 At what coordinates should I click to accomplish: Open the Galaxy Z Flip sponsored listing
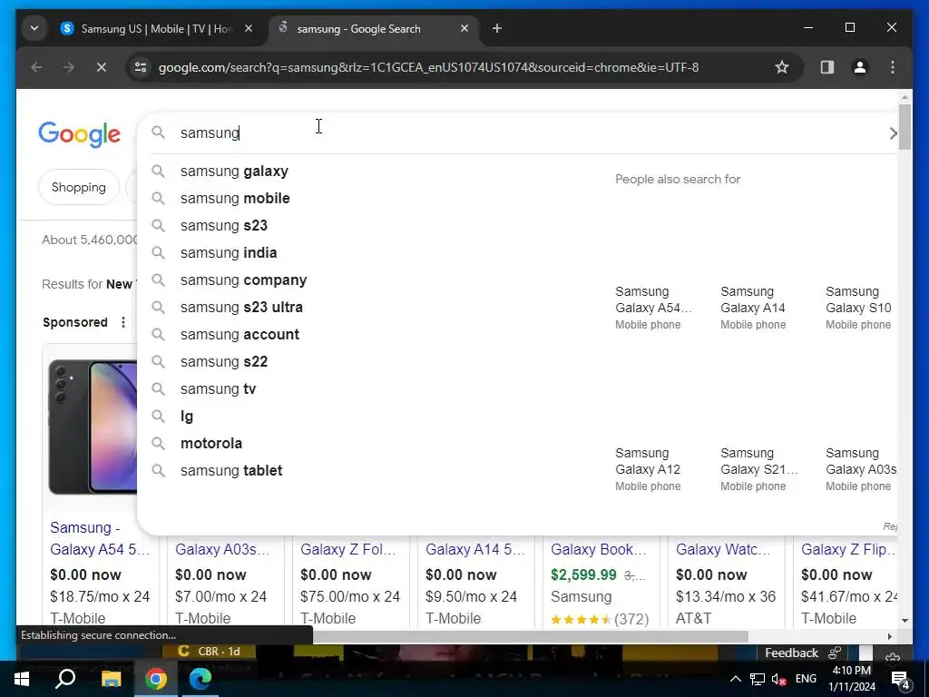(x=848, y=549)
